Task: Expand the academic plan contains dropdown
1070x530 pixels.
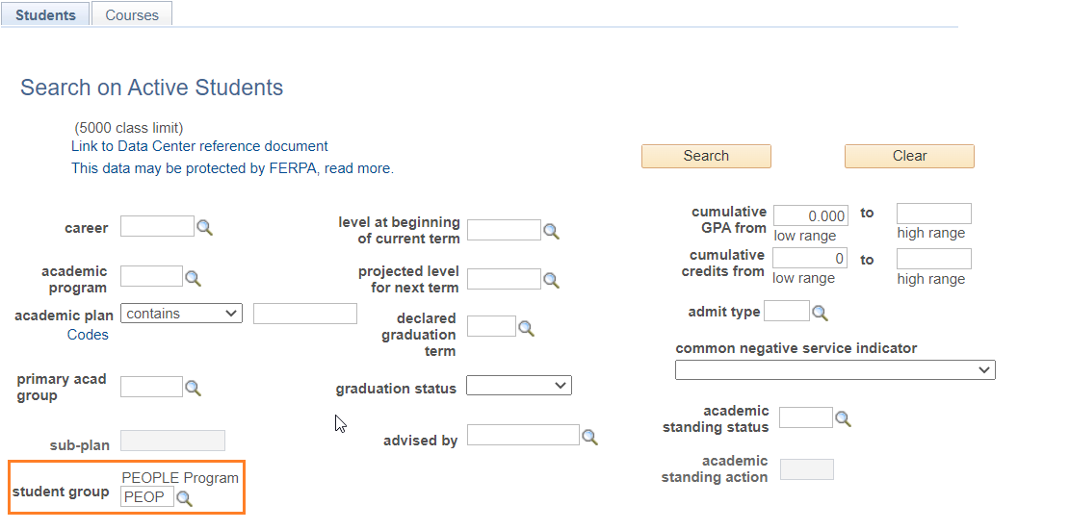Action: (x=181, y=314)
